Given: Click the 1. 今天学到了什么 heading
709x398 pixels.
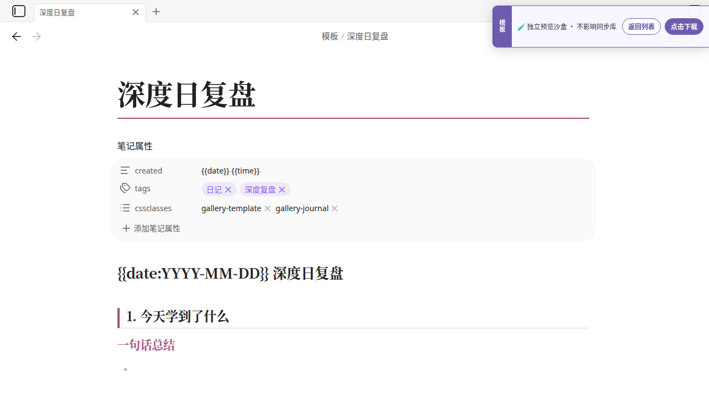Looking at the screenshot, I should (x=177, y=317).
